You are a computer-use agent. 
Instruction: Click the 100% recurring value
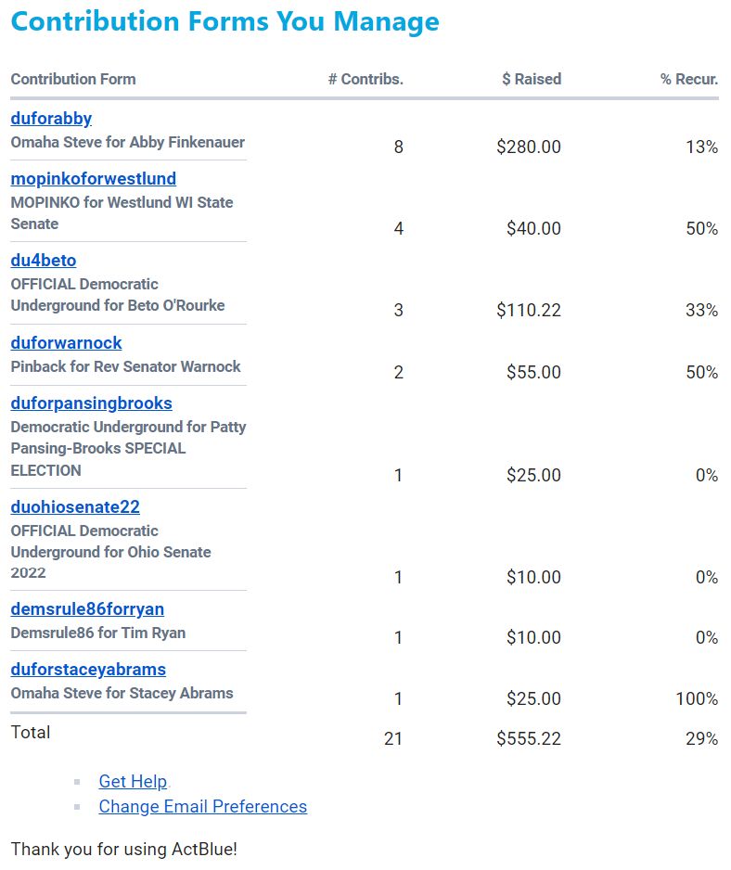pos(697,698)
